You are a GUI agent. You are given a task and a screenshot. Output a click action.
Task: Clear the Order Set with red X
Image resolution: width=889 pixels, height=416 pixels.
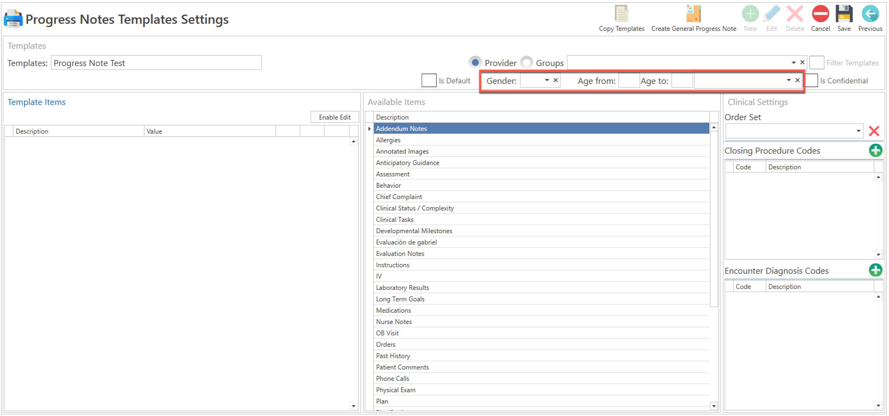coord(874,131)
